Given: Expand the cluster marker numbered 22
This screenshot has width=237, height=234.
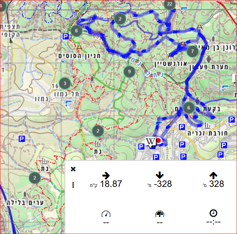Looking at the screenshot, I should tap(169, 4).
